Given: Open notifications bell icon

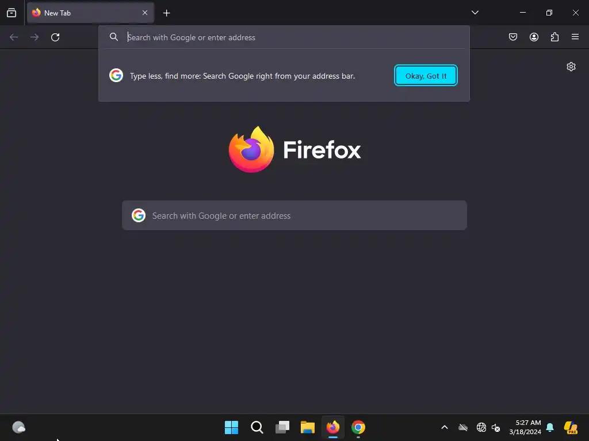Looking at the screenshot, I should click(x=550, y=427).
